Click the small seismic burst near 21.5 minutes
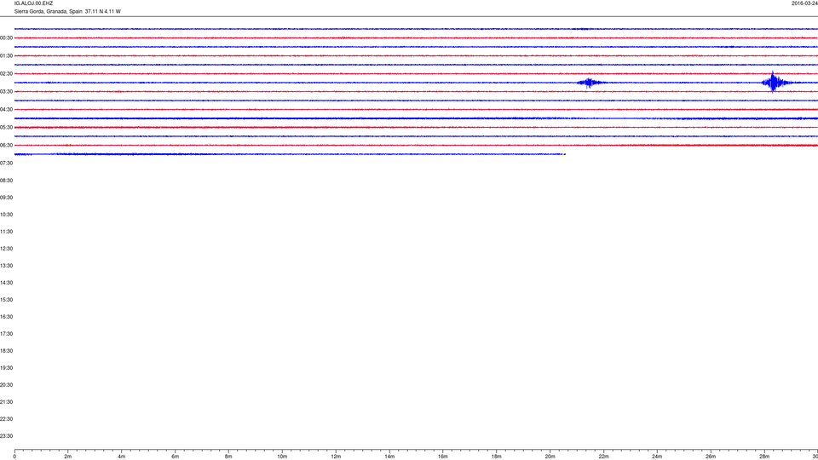 [x=590, y=83]
